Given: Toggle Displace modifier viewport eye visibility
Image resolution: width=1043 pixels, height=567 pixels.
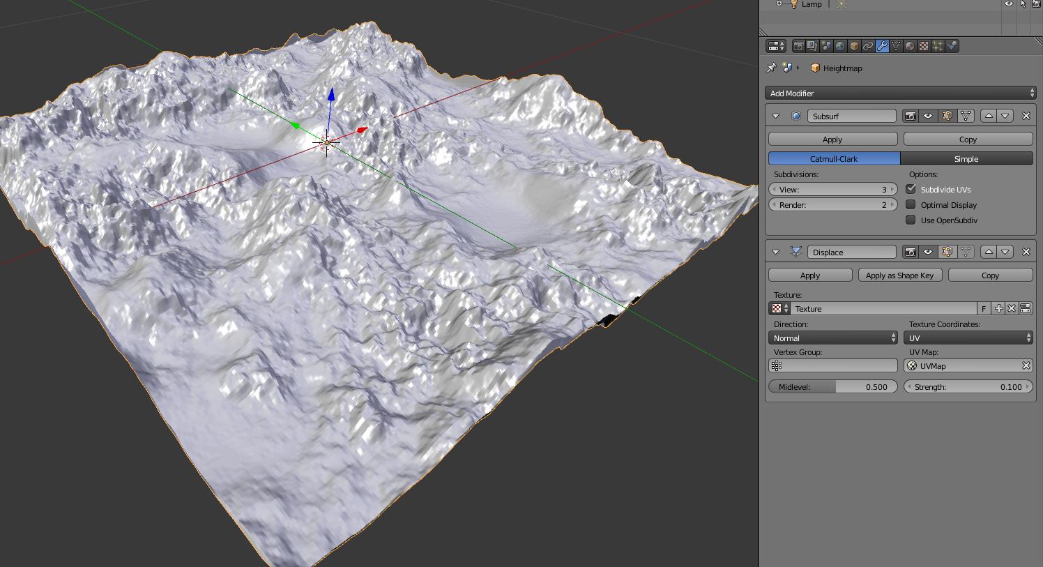Looking at the screenshot, I should pyautogui.click(x=928, y=252).
